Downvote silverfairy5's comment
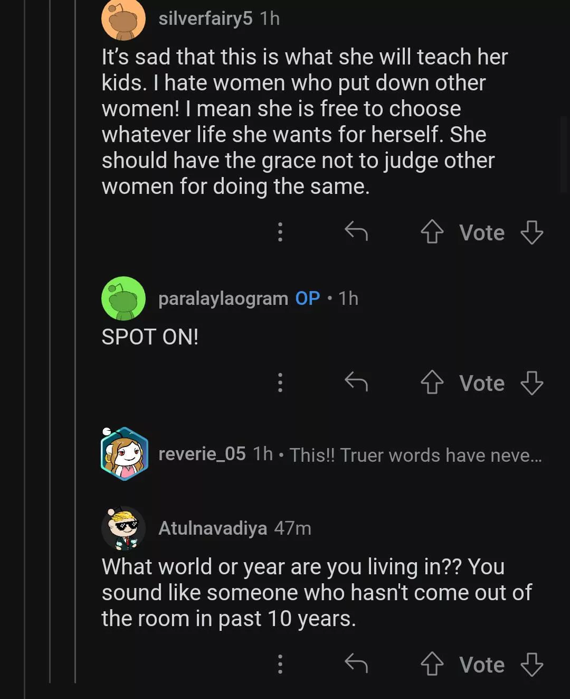This screenshot has height=699, width=570. pos(531,232)
